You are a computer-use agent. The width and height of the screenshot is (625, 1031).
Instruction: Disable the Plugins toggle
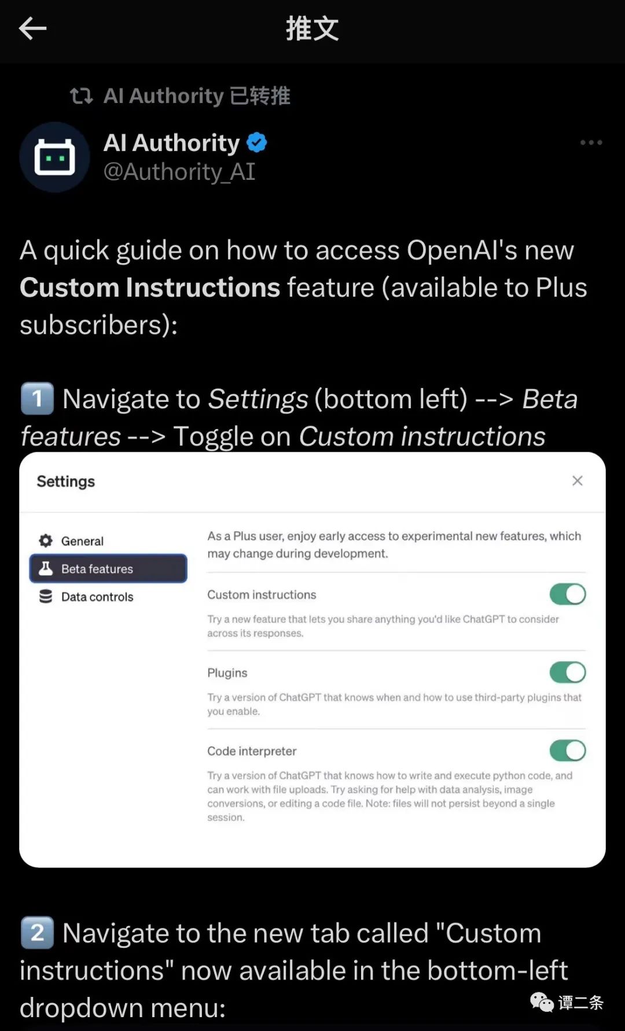pos(567,672)
